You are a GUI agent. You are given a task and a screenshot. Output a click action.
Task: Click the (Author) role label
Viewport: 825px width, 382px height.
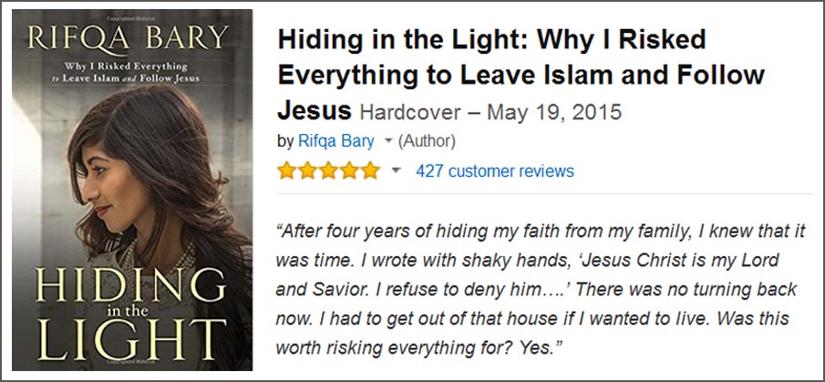(427, 141)
